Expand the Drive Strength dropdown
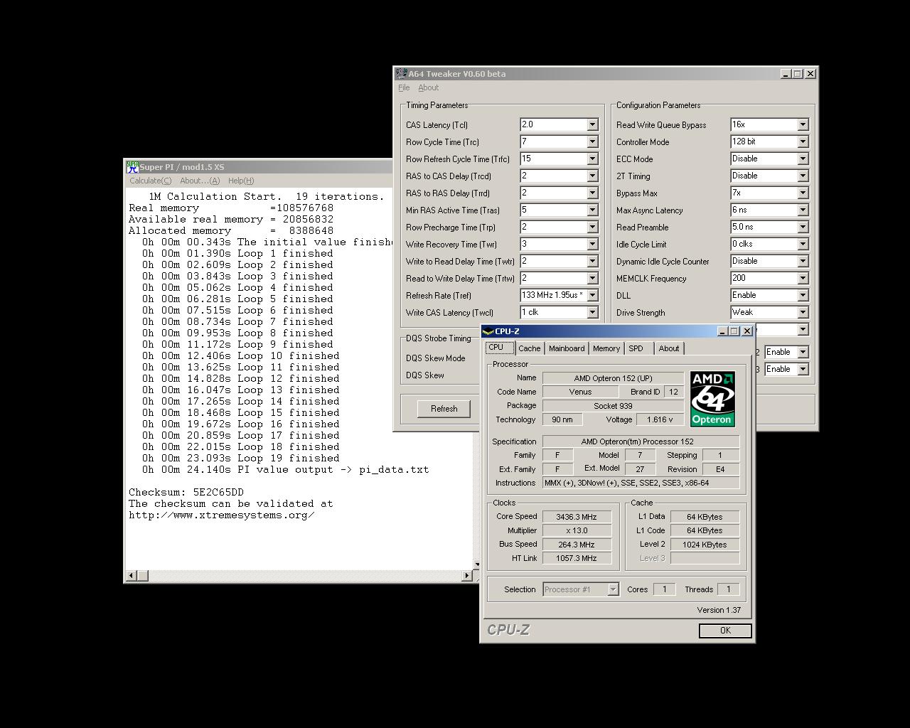Screen dimensions: 910x728 click(x=803, y=312)
